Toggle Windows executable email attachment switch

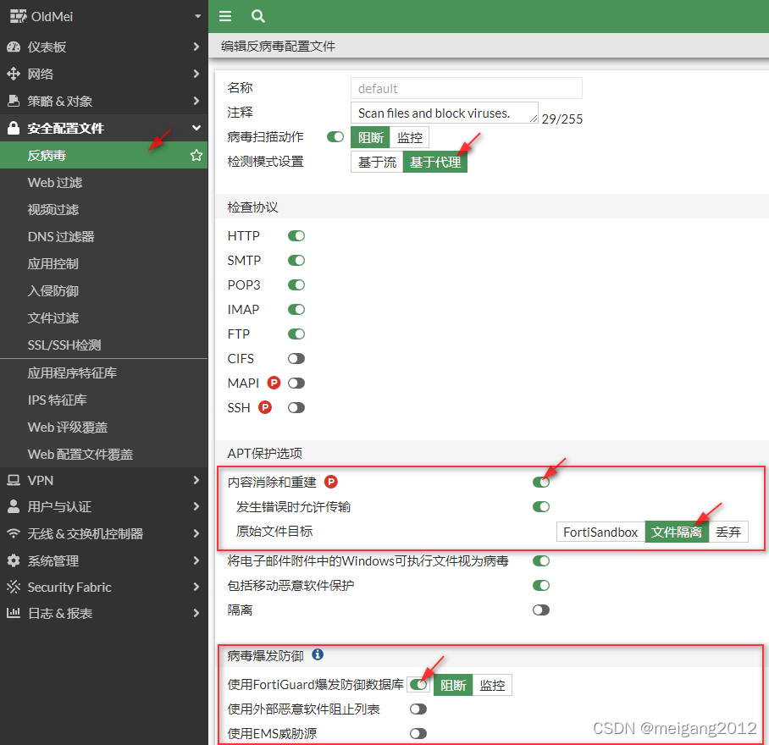pyautogui.click(x=541, y=560)
